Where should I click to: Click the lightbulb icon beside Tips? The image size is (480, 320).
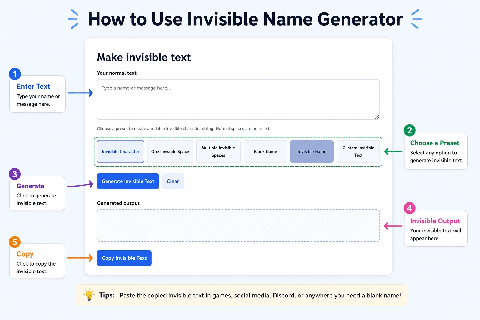[x=89, y=295]
